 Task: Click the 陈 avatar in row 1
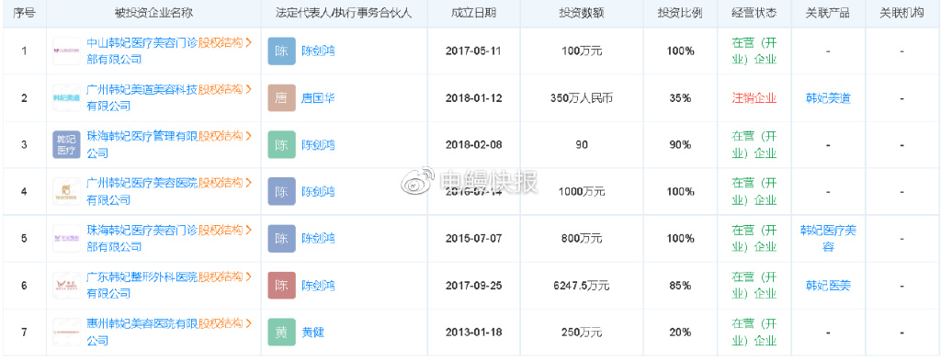(x=281, y=51)
